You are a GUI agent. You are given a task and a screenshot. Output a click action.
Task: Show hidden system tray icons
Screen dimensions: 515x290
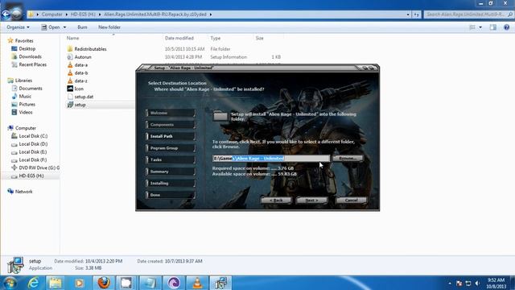coord(450,283)
